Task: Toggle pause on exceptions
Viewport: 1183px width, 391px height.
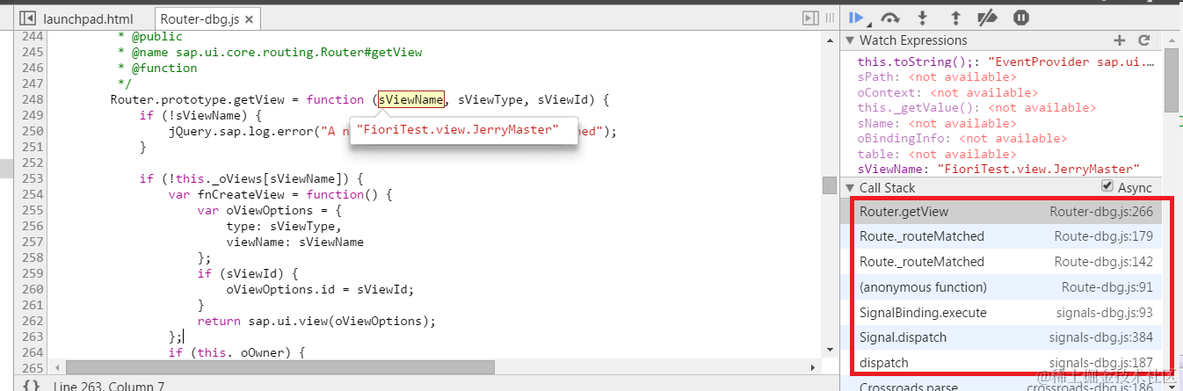Action: click(1021, 18)
